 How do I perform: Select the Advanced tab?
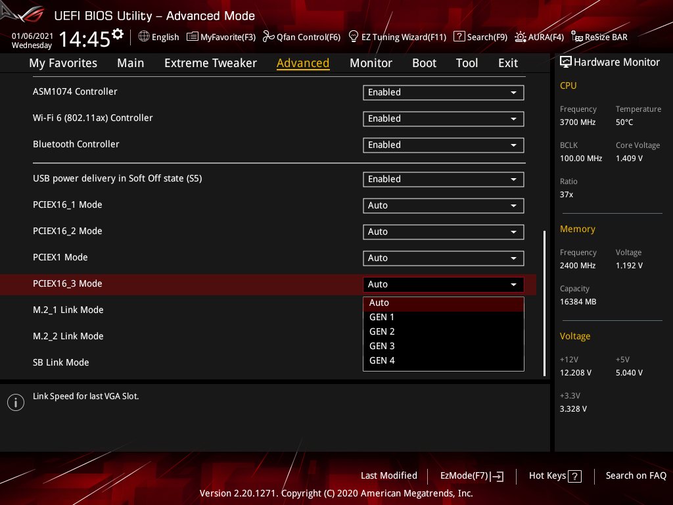302,63
